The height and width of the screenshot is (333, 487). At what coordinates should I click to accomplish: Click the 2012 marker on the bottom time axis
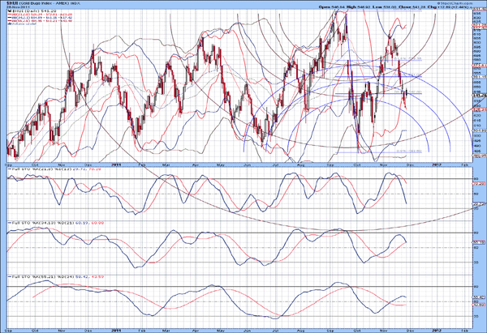[x=437, y=331]
